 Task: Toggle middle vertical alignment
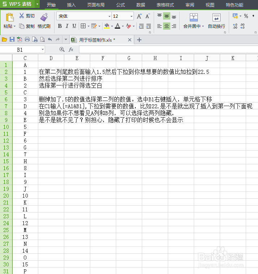pos(167,16)
